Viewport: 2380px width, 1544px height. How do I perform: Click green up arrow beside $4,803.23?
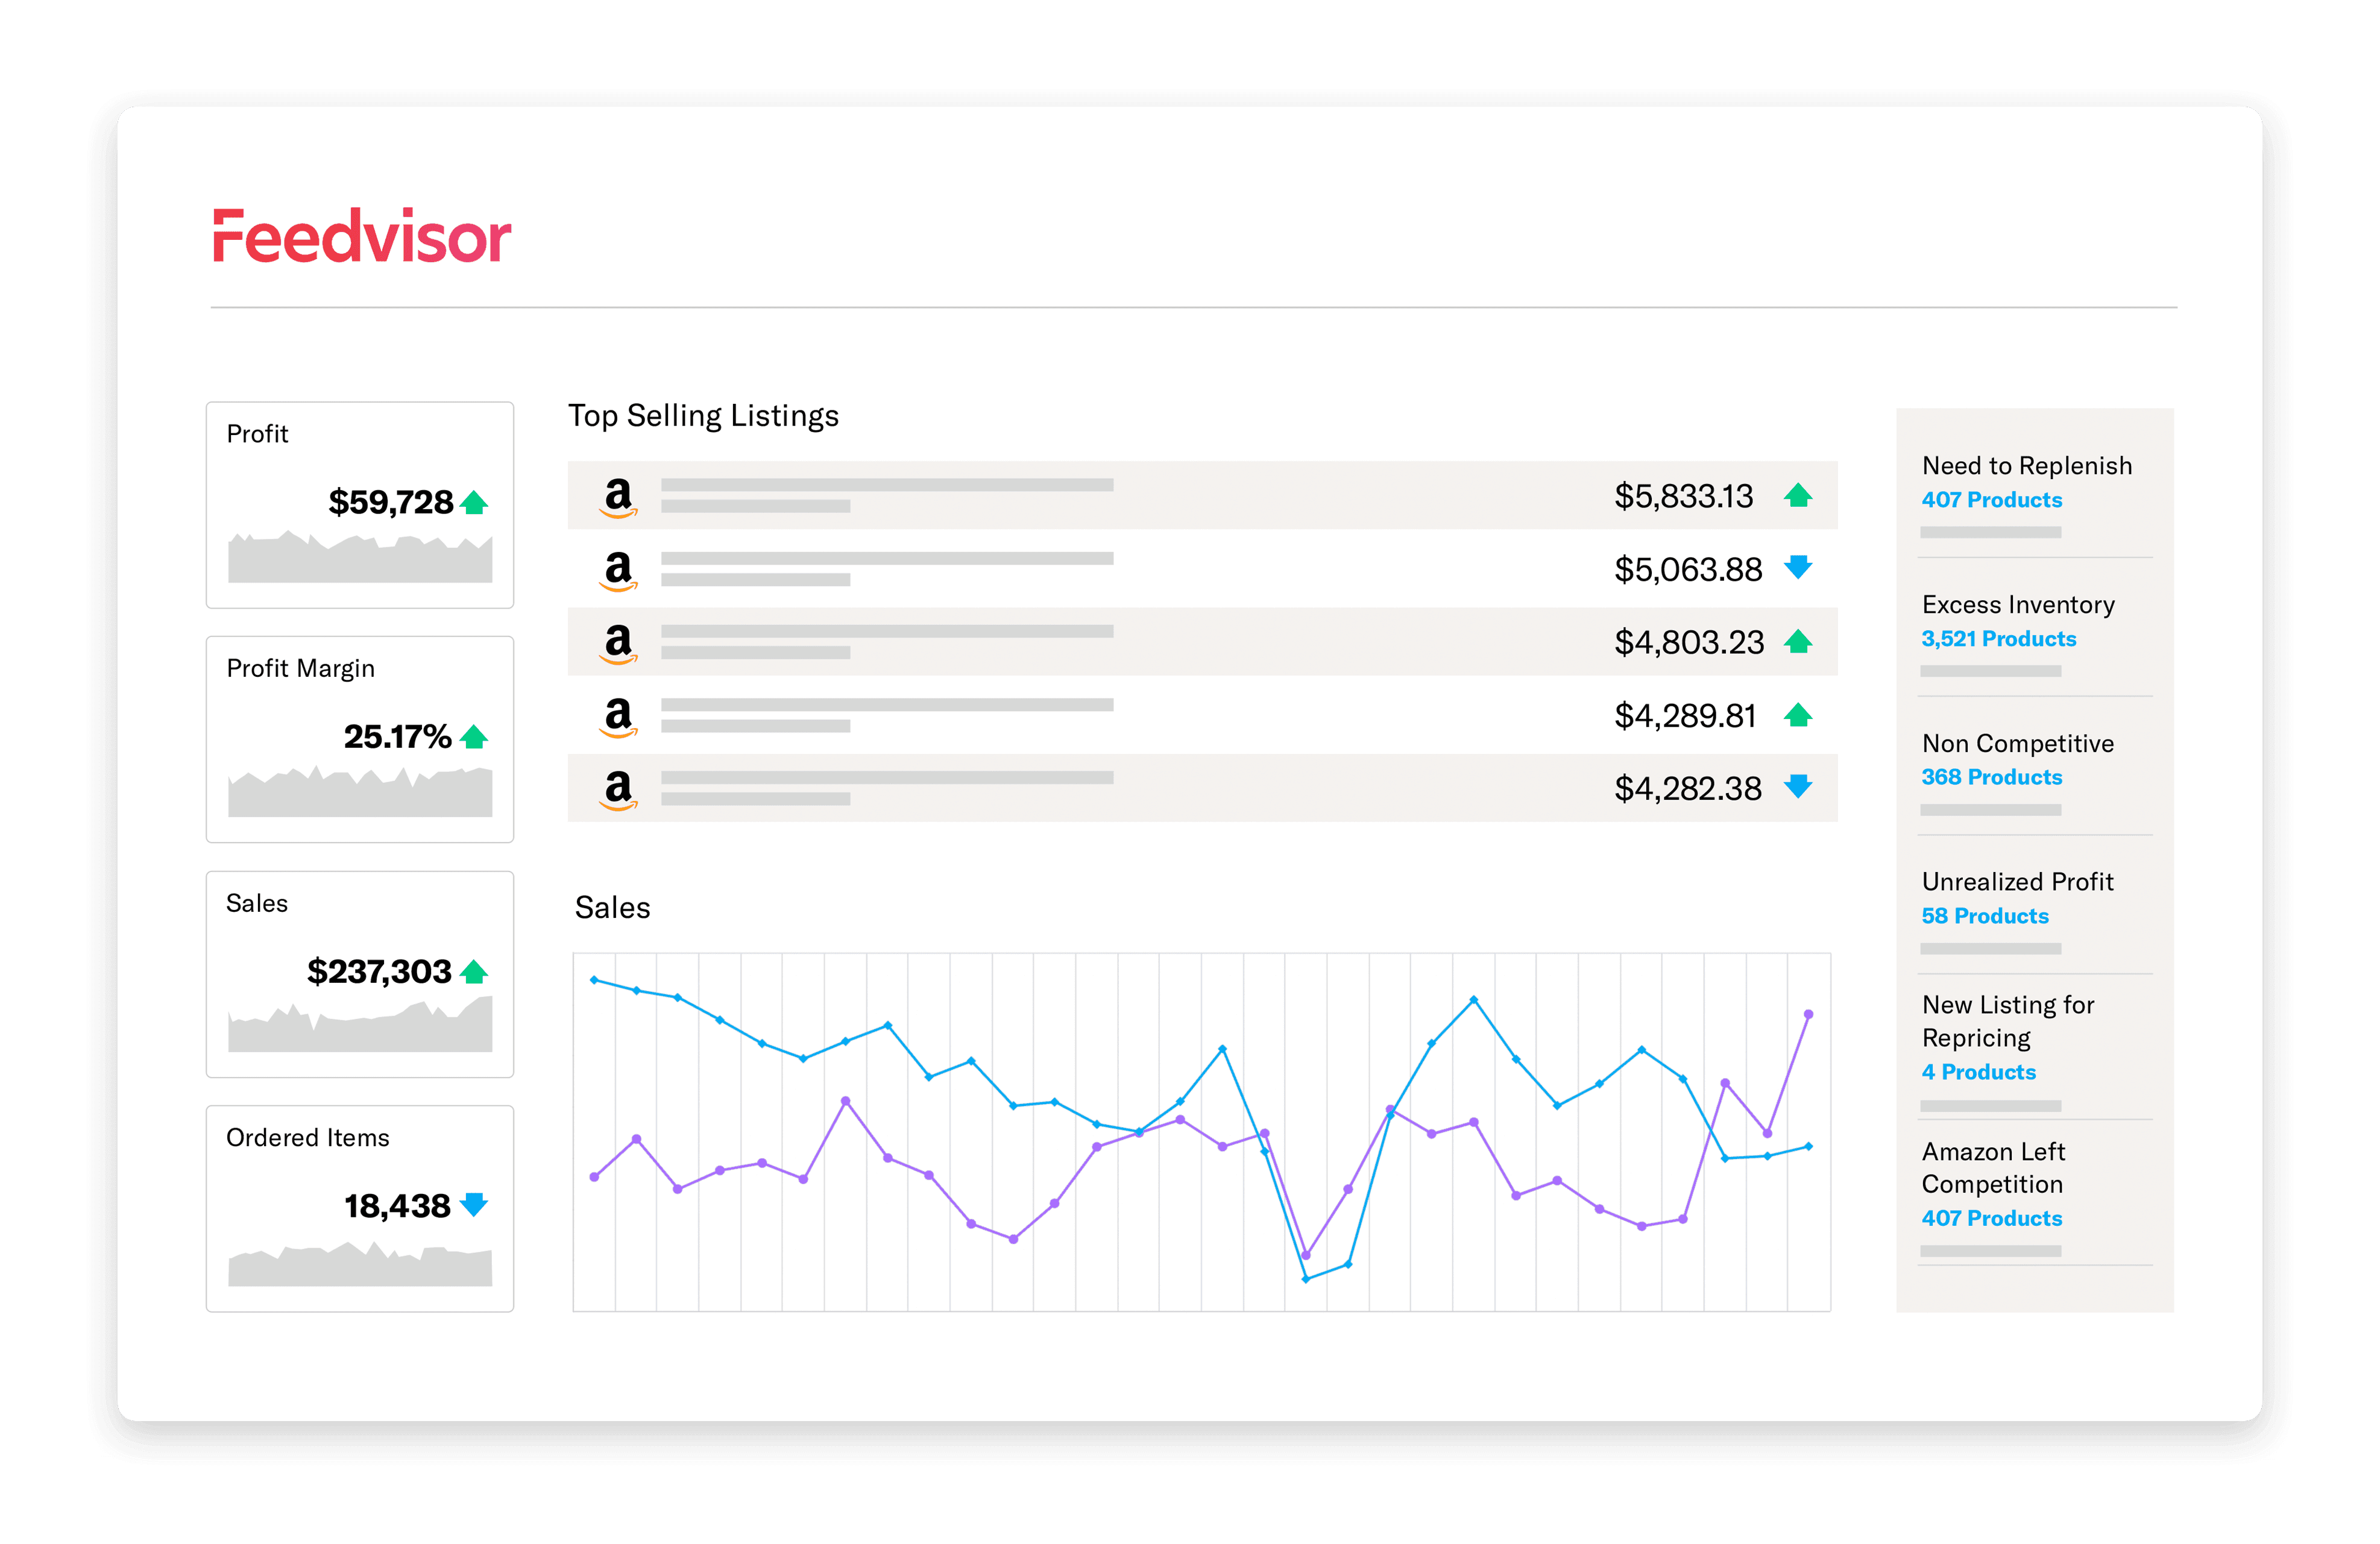(1797, 641)
